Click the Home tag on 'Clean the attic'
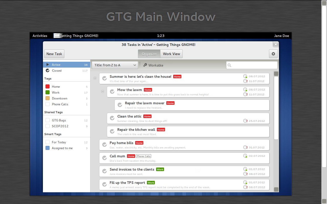This screenshot has height=204, width=327. (147, 117)
